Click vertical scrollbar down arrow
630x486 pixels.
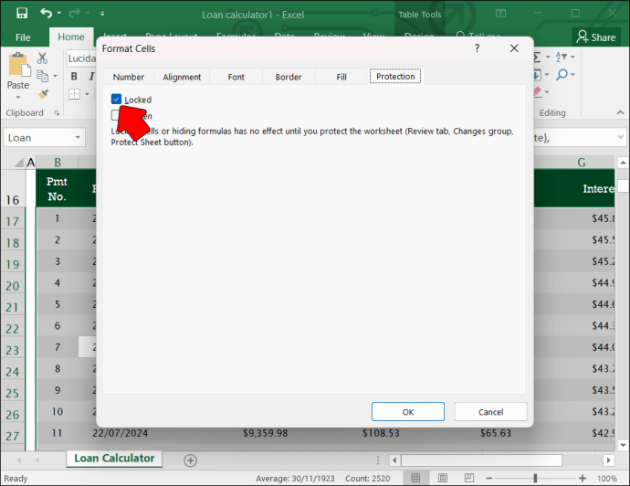623,445
